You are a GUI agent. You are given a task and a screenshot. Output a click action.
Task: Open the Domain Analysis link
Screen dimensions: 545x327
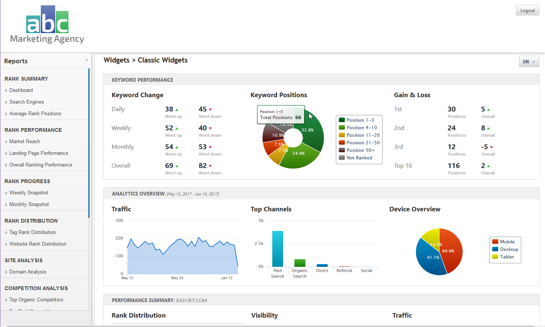click(x=28, y=272)
